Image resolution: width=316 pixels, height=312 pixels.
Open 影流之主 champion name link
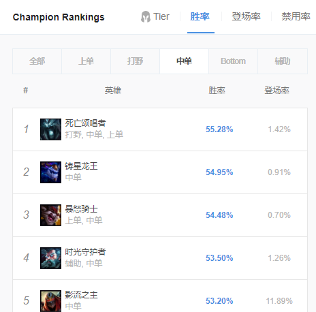pyautogui.click(x=81, y=295)
